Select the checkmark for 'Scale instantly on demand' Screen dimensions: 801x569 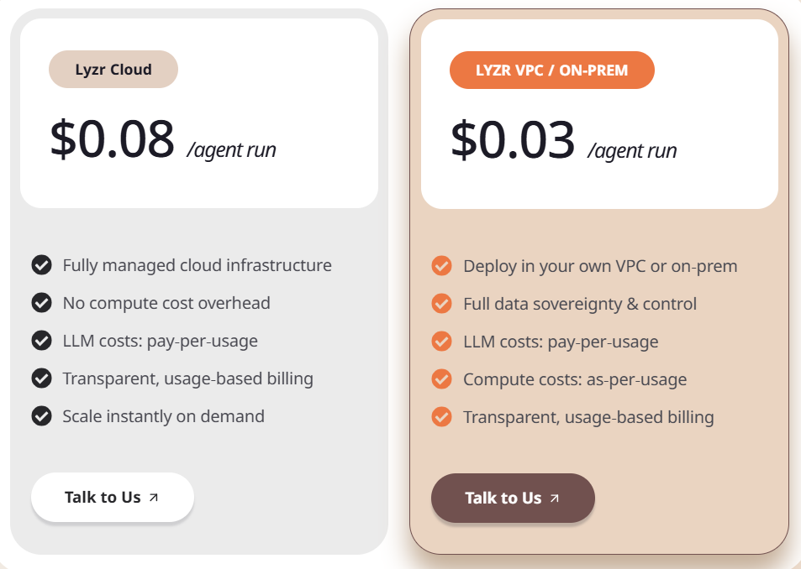click(x=41, y=415)
